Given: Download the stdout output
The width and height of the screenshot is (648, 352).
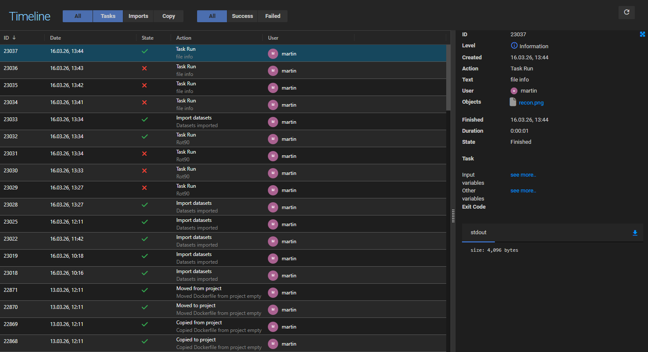Looking at the screenshot, I should pyautogui.click(x=635, y=233).
